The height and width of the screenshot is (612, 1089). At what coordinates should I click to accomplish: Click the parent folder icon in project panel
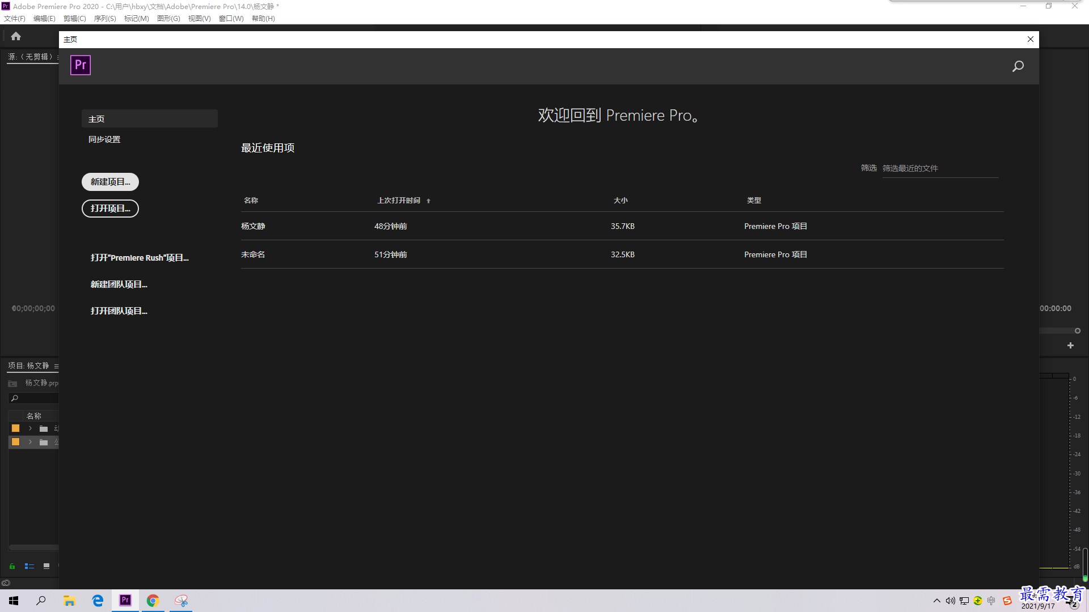click(x=12, y=384)
